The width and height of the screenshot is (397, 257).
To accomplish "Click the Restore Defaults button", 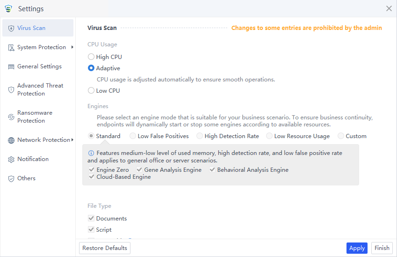I will coord(105,248).
